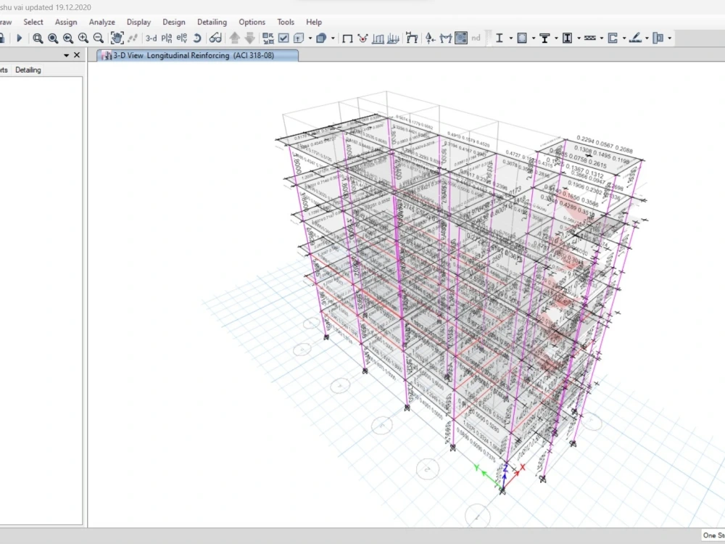Restore the previous zoom view
725x544 pixels.
tap(68, 38)
